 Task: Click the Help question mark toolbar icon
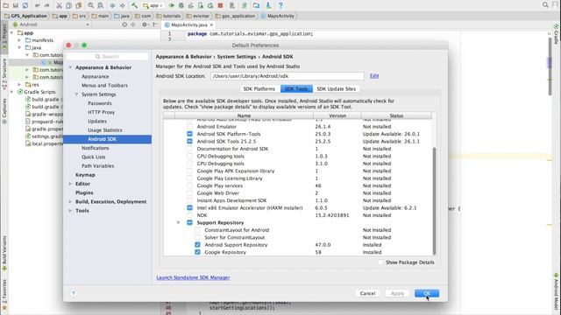[280, 5]
